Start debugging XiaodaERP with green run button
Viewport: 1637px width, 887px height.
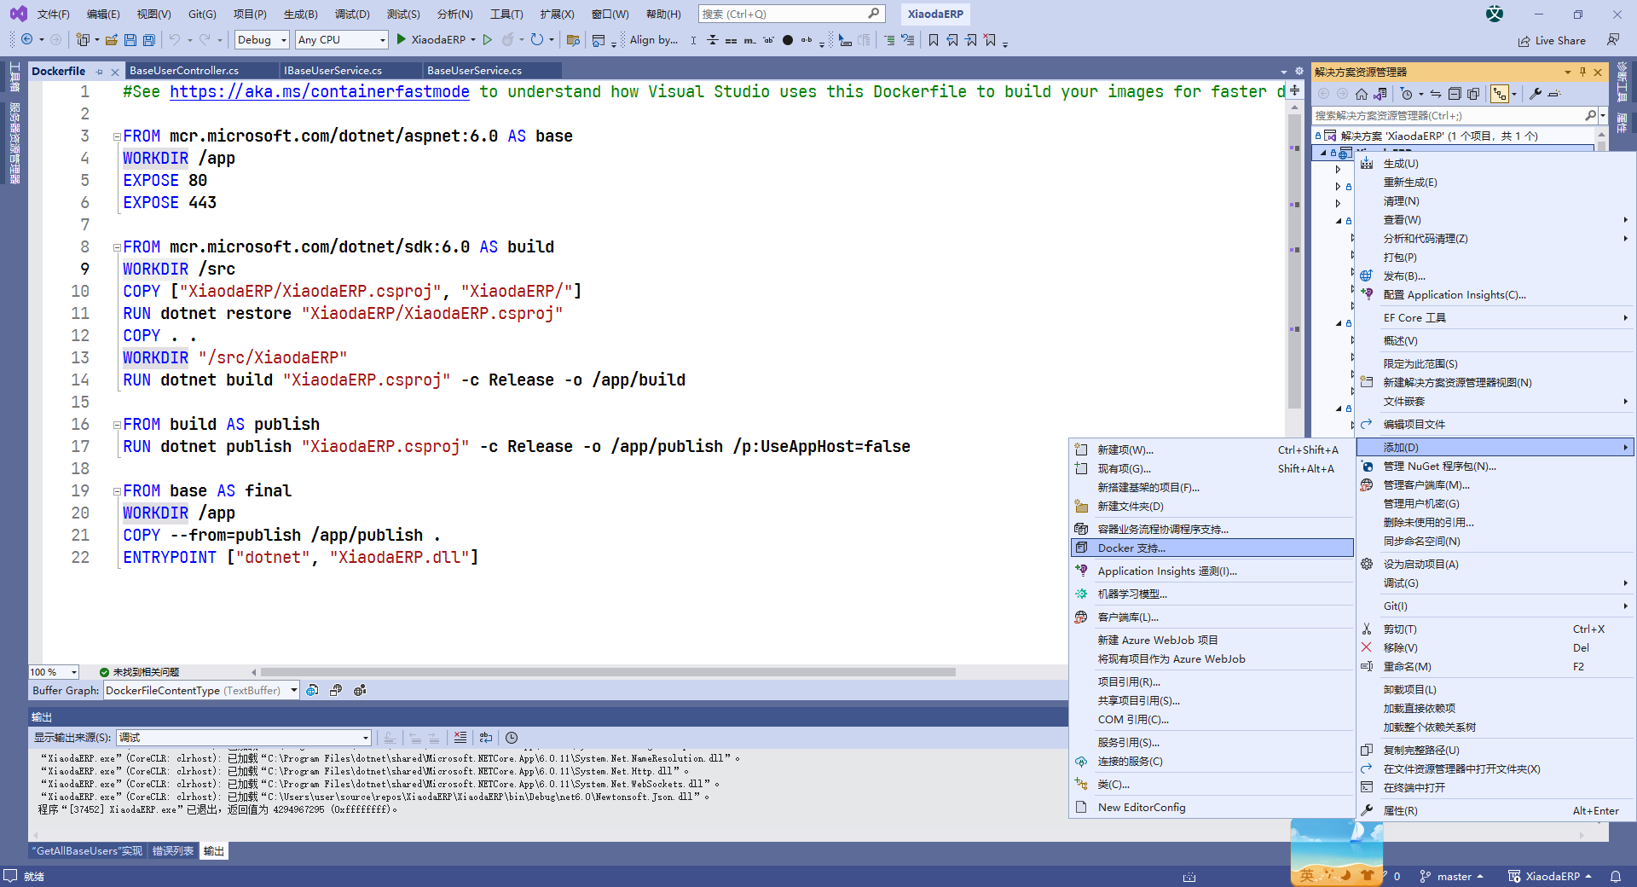[x=399, y=39]
